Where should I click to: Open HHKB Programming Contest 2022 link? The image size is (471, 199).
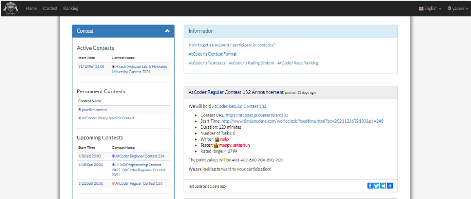tap(138, 170)
